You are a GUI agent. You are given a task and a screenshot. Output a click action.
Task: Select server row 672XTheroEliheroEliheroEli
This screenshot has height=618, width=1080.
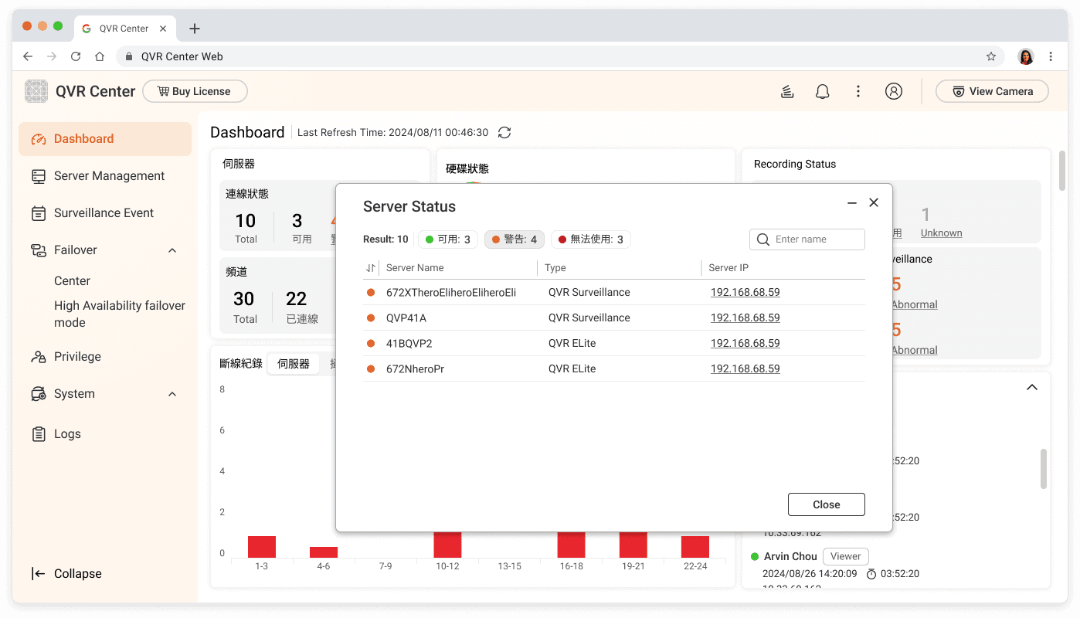tap(614, 293)
